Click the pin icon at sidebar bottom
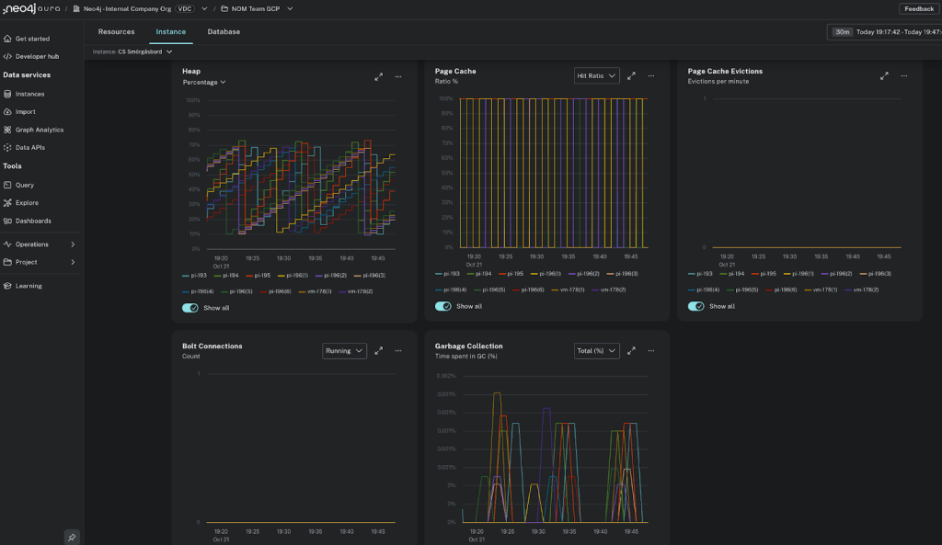Viewport: 942px width, 545px height. 72,536
